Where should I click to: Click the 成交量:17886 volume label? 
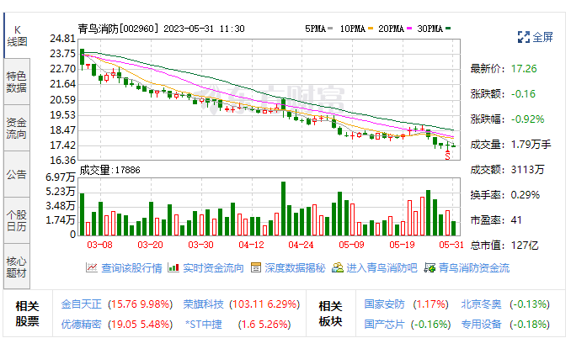coord(109,170)
